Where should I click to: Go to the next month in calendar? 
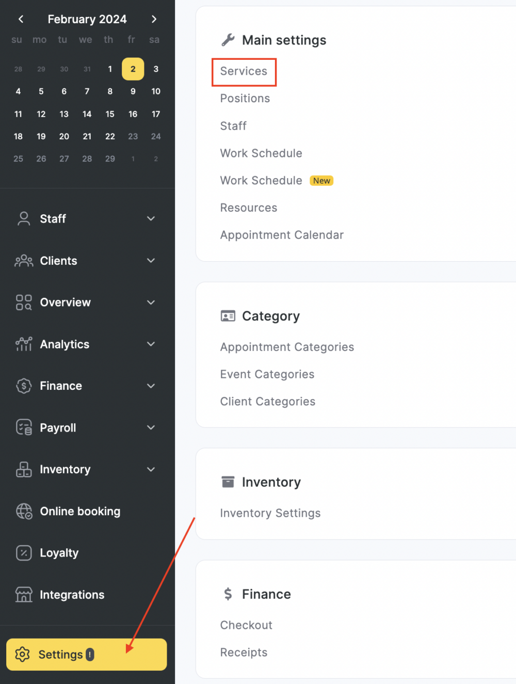tap(154, 19)
